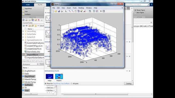Click the horizontal scrollbar below the editor
Screen dimensions: 175x98
point(96,94)
